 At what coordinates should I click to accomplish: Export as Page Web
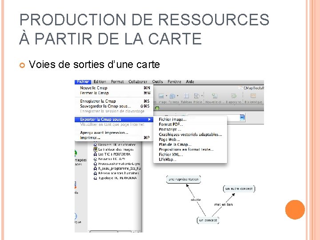pyautogui.click(x=190, y=140)
